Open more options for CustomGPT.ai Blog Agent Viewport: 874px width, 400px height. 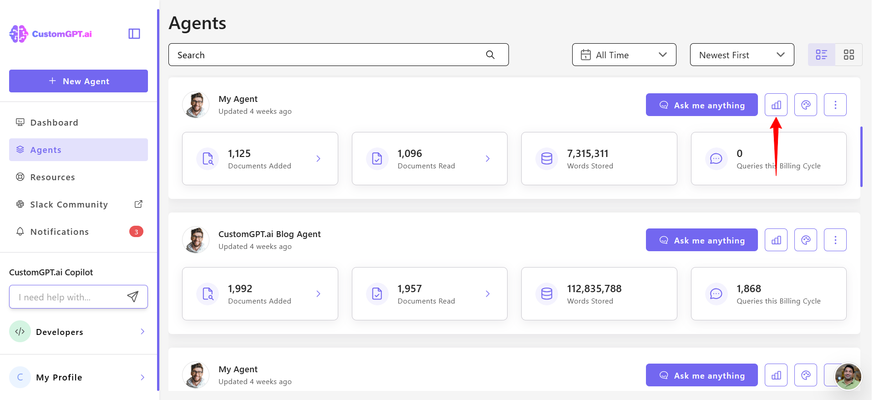pos(835,240)
